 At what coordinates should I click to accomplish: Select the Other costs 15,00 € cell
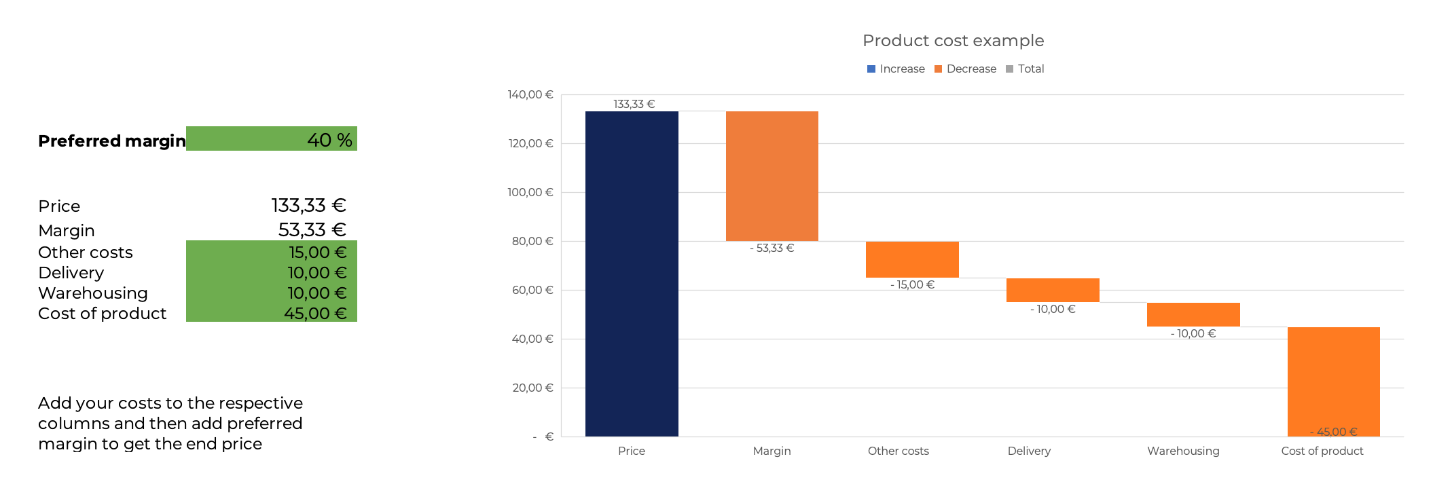pyautogui.click(x=272, y=251)
